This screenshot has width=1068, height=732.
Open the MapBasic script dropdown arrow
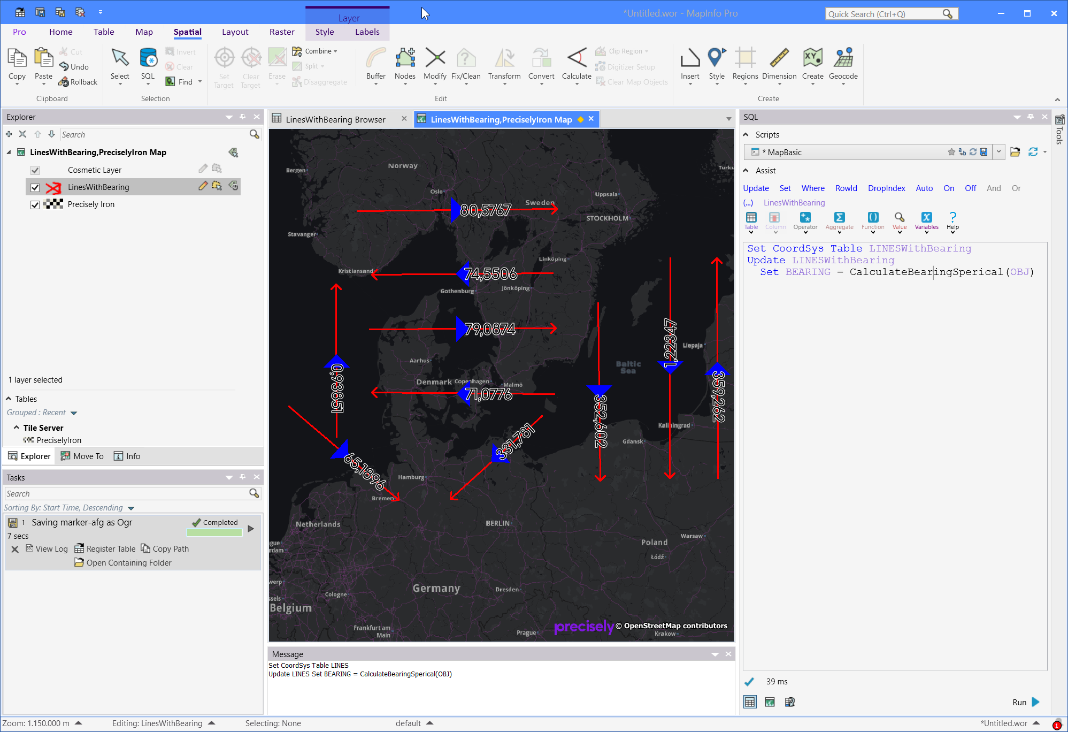point(998,152)
